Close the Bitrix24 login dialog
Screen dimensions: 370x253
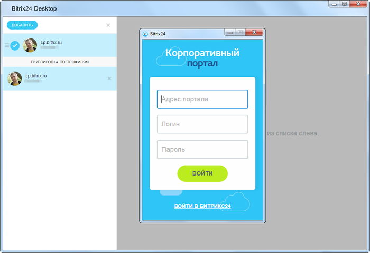(x=254, y=32)
